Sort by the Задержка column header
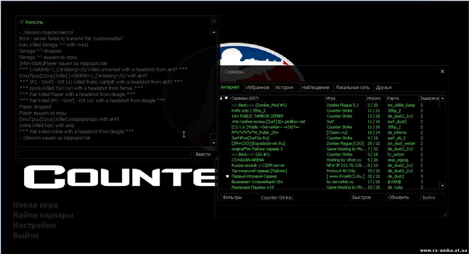 [x=429, y=98]
